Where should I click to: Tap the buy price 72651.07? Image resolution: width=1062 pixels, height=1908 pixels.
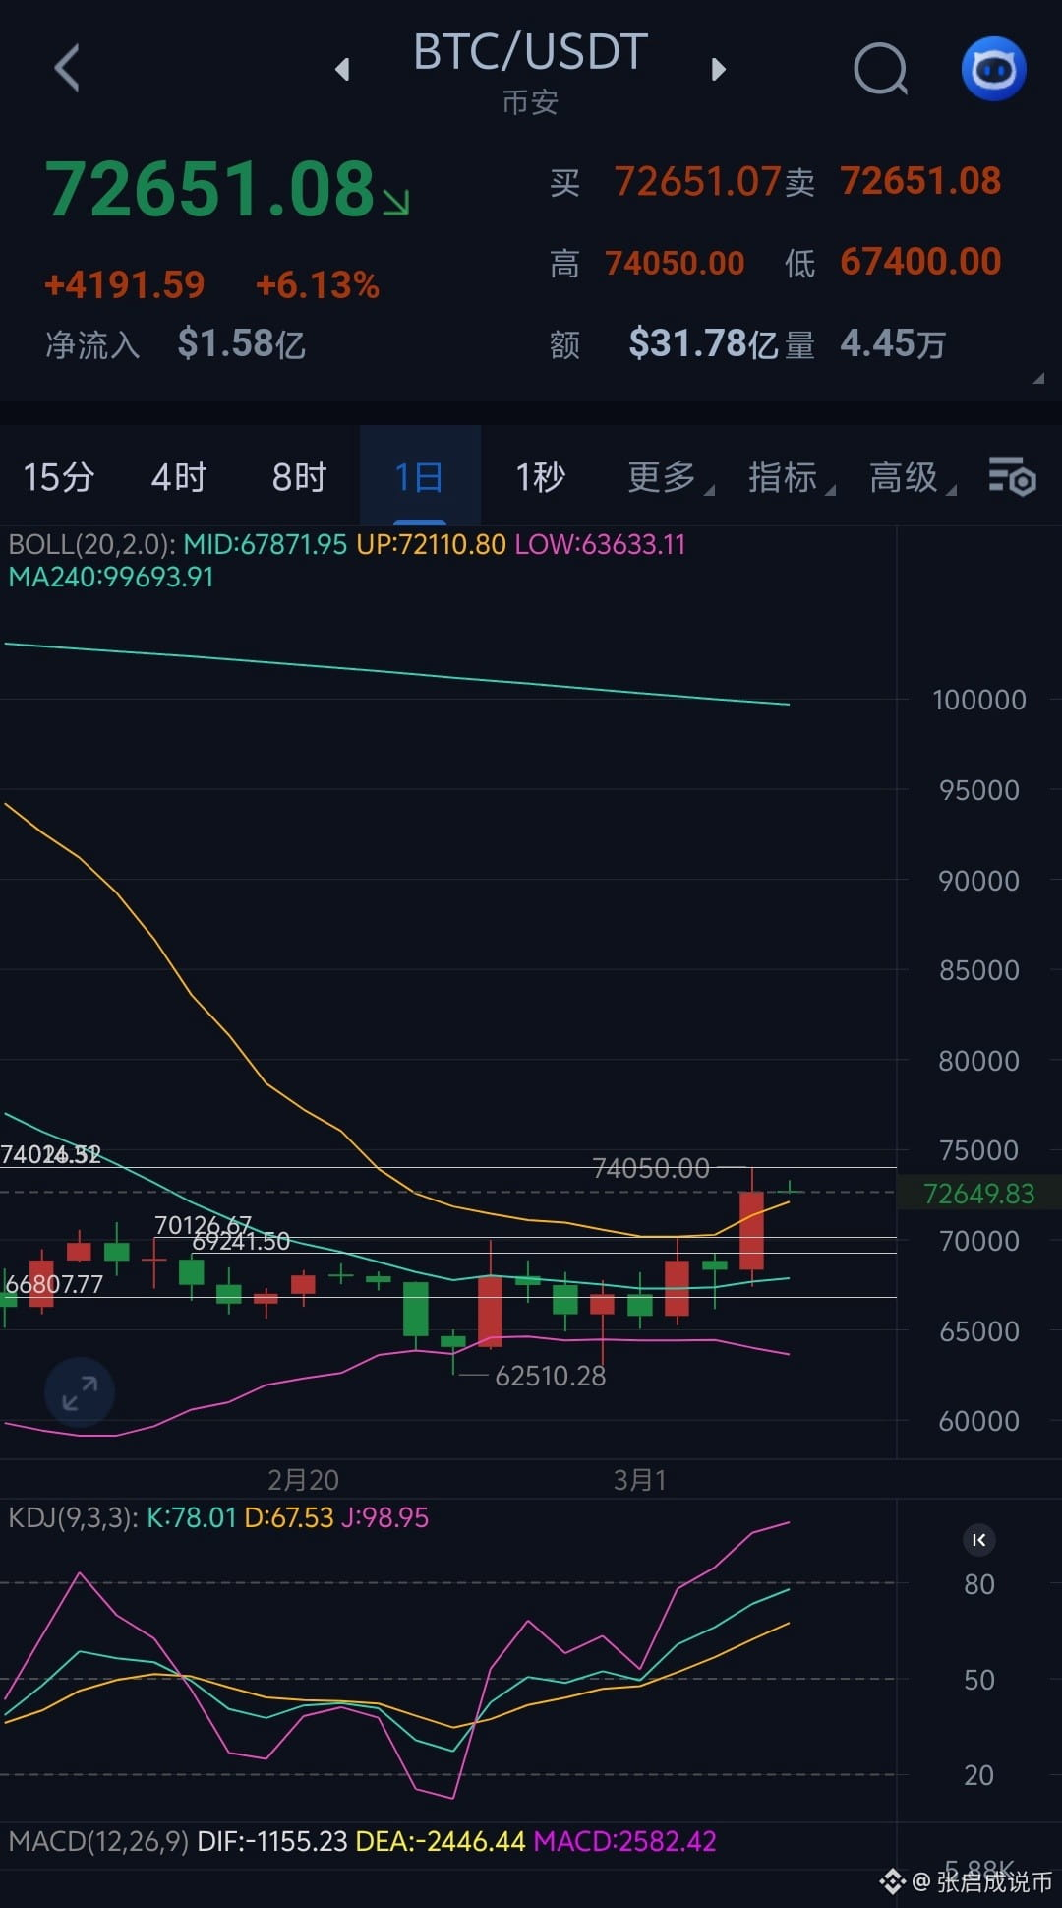click(697, 181)
